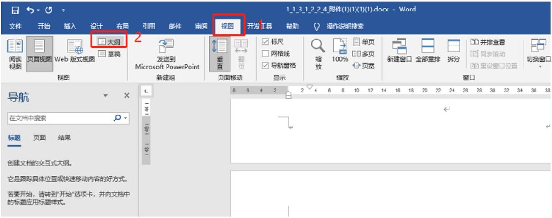
Task: Click the Save button in title bar
Action: pos(15,10)
